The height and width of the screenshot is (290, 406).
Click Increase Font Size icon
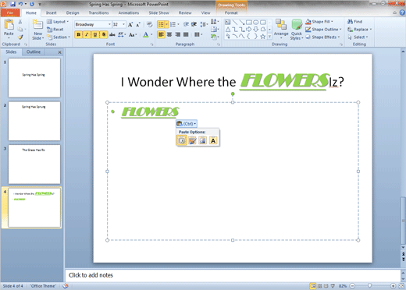tap(130, 25)
